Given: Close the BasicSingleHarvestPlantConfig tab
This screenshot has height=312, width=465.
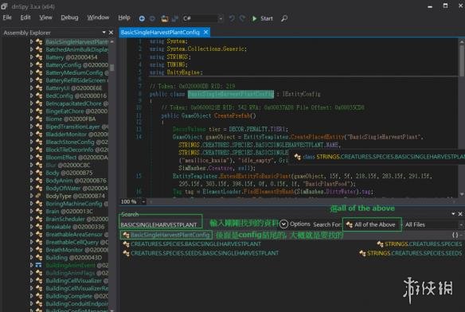Looking at the screenshot, I should tap(205, 32).
